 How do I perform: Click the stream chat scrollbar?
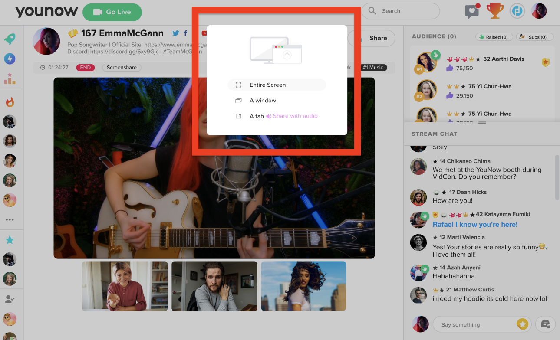pos(557,177)
